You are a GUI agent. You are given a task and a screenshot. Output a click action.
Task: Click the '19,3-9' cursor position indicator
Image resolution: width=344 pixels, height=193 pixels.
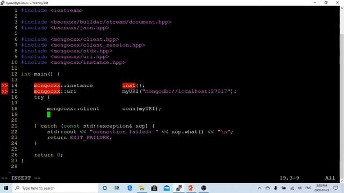coord(289,178)
